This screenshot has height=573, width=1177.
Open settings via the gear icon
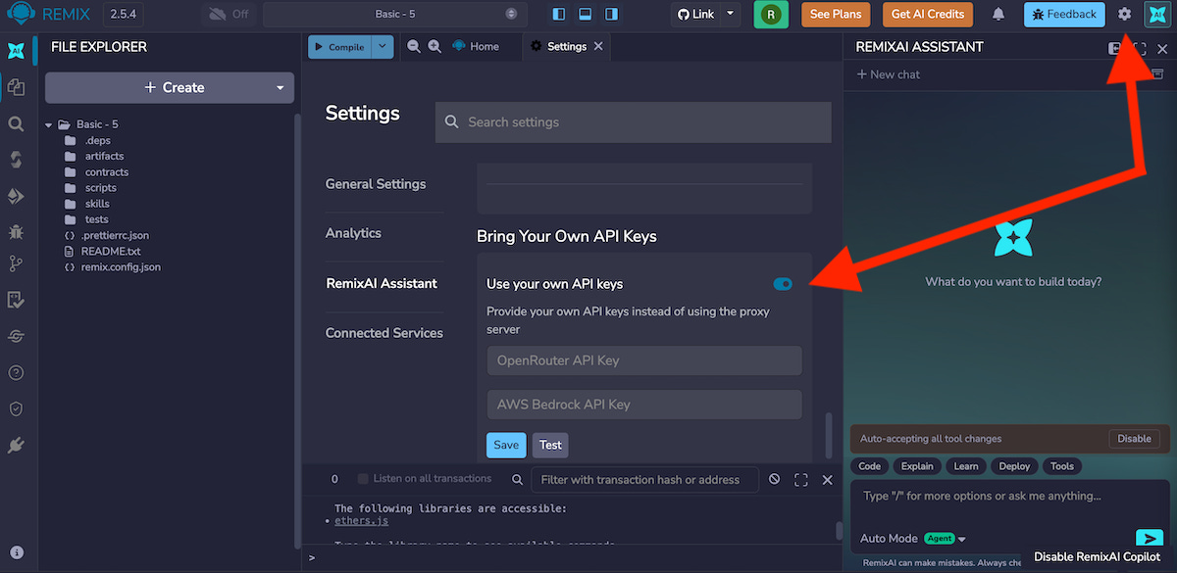click(1124, 15)
